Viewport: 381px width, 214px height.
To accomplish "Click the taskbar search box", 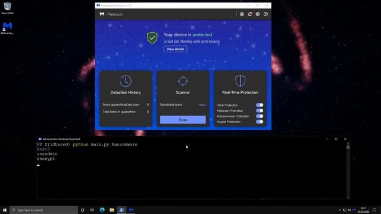I will pos(43,210).
